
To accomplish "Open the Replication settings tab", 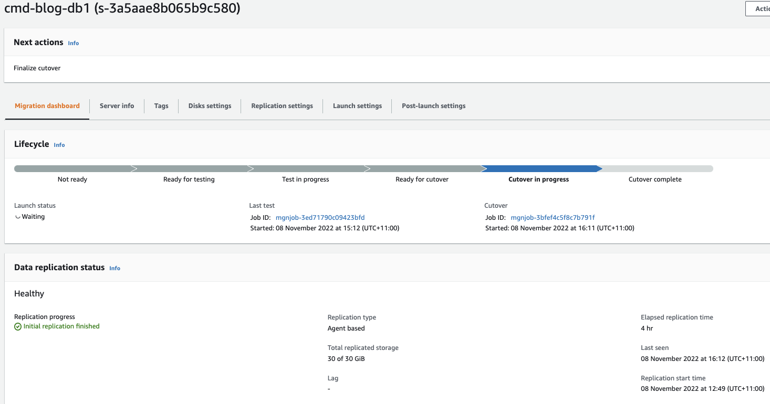I will click(x=282, y=105).
